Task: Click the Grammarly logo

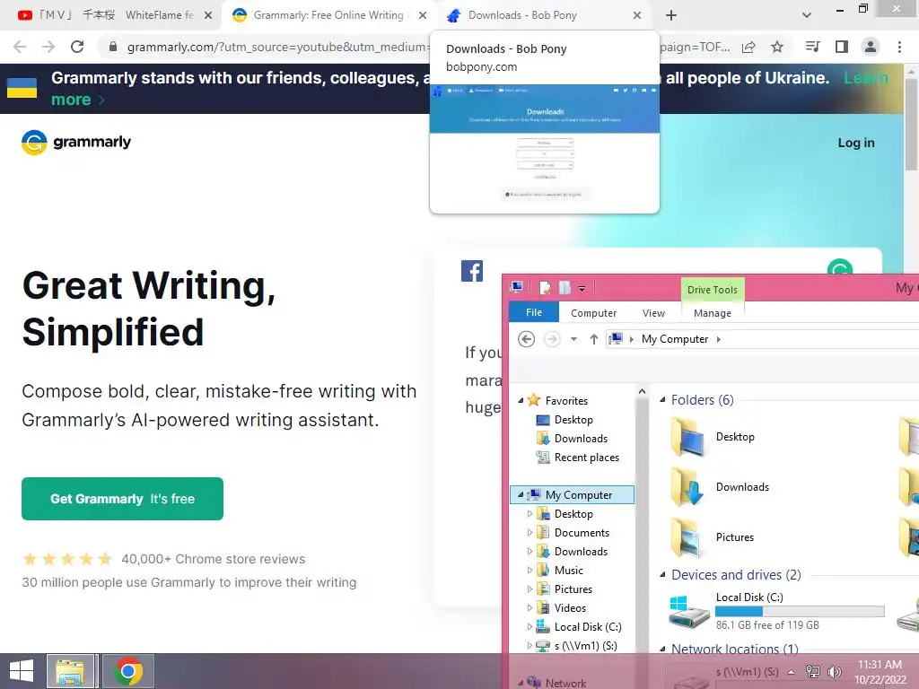Action: [76, 142]
